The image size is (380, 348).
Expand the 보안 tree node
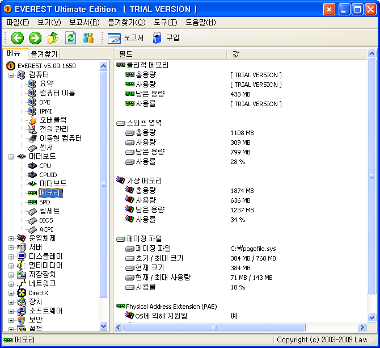click(x=11, y=320)
